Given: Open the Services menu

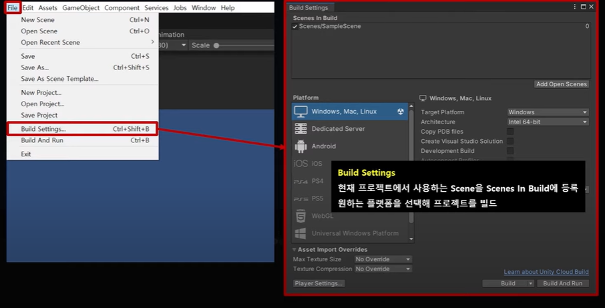Looking at the screenshot, I should (x=156, y=8).
